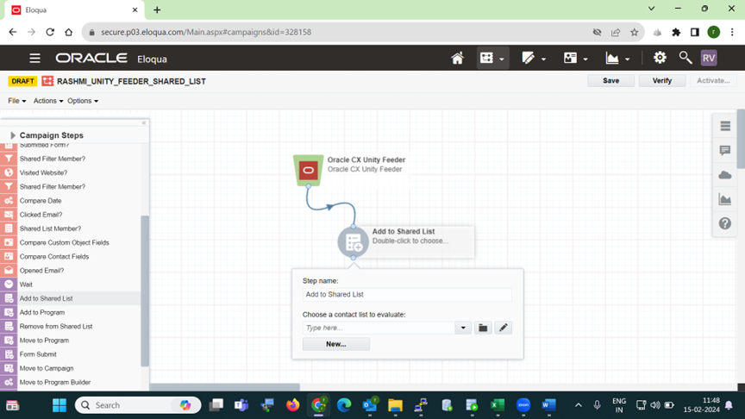745x419 pixels.
Task: Open Microsoft Teams from the taskbar
Action: pyautogui.click(x=241, y=405)
